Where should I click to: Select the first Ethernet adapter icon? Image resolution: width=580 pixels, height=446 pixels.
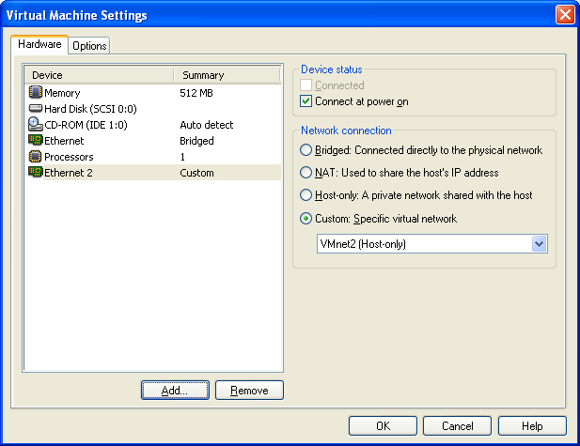pos(36,141)
